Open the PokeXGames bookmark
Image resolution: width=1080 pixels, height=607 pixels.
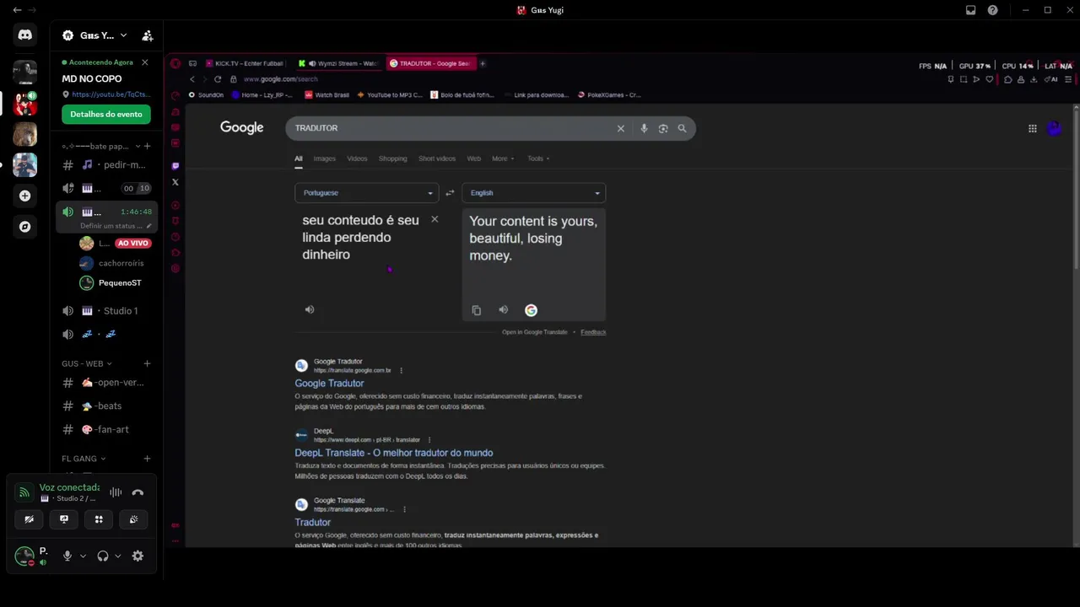[608, 95]
